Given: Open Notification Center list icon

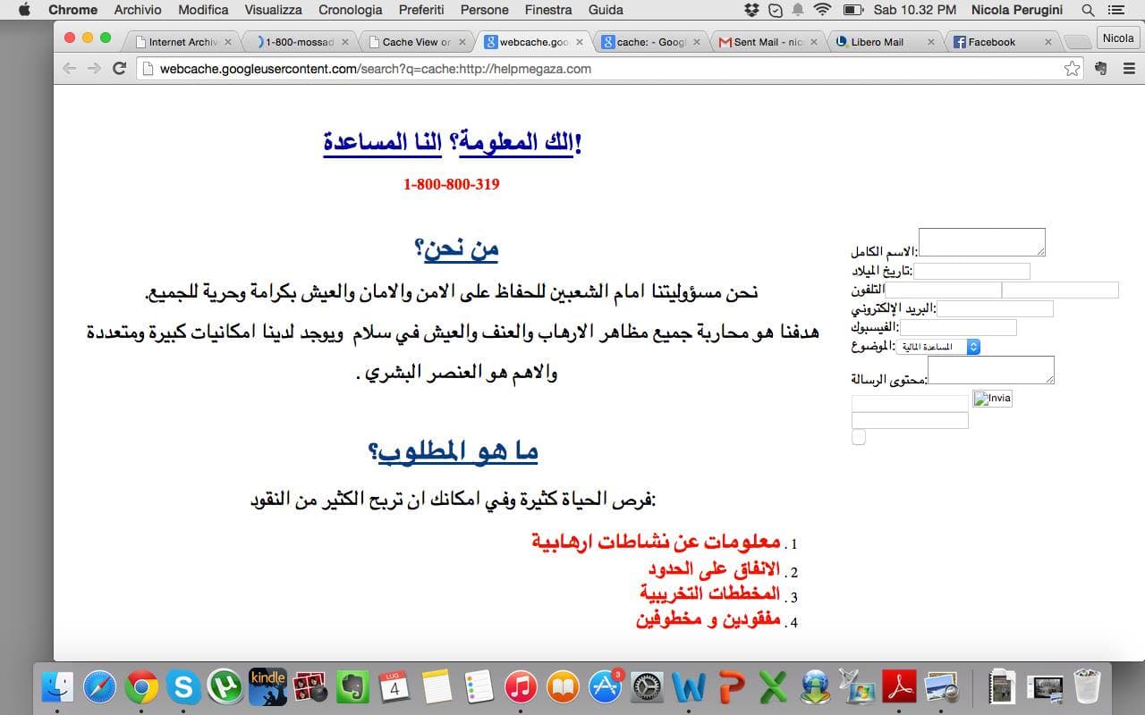Looking at the screenshot, I should click(1115, 10).
